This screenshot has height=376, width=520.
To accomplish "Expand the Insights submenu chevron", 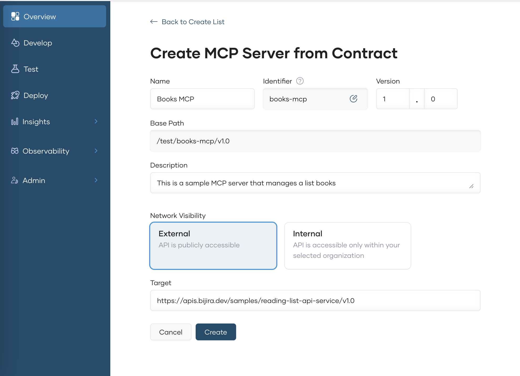I will click(96, 121).
